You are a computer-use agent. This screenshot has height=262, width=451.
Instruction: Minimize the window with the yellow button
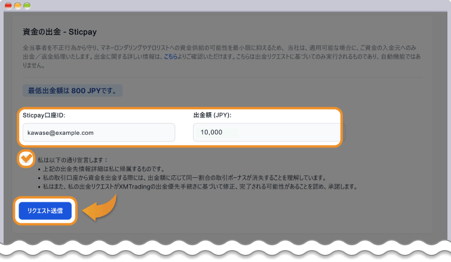click(x=18, y=5)
